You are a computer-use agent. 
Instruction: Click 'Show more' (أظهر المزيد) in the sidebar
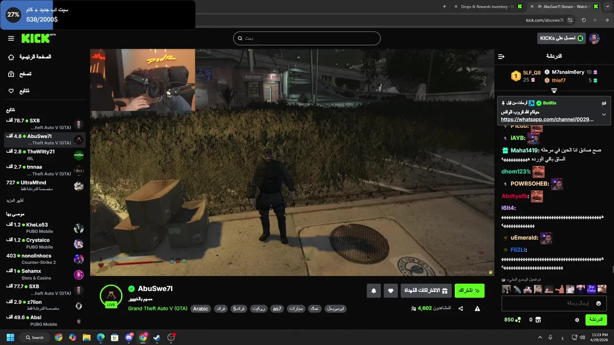pyautogui.click(x=15, y=200)
